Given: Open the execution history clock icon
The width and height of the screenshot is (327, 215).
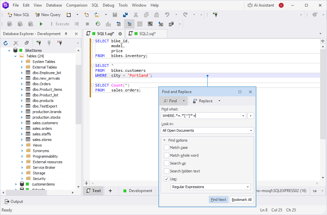Looking at the screenshot, I should (98, 24).
